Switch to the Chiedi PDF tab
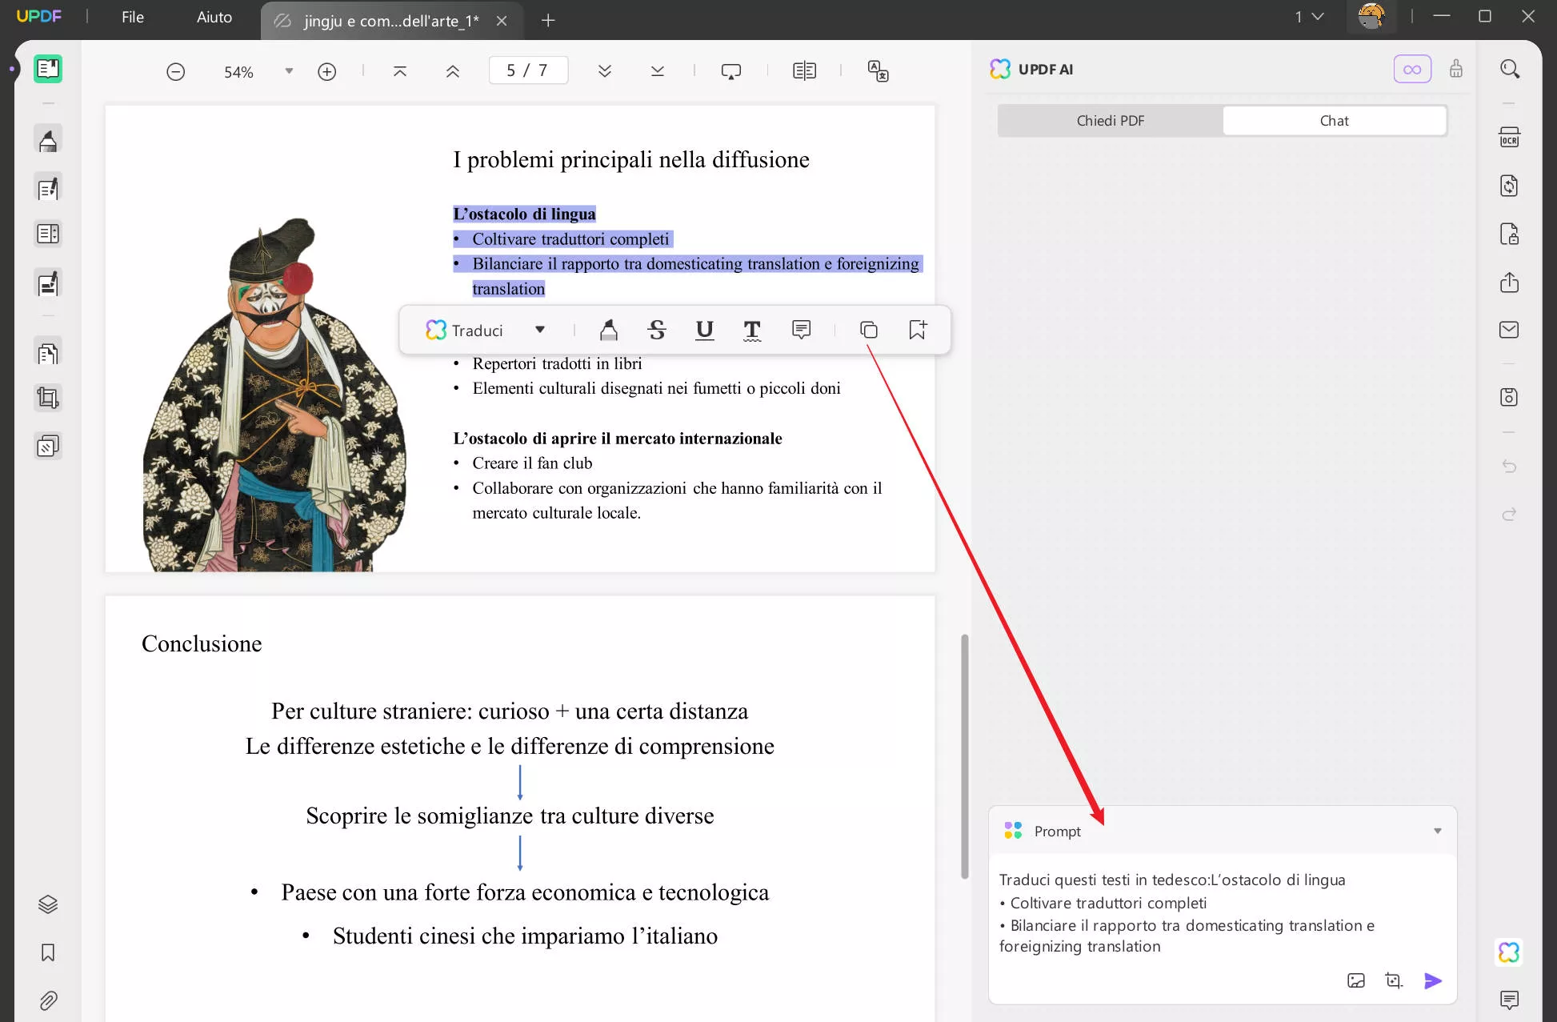This screenshot has width=1557, height=1022. tap(1110, 121)
